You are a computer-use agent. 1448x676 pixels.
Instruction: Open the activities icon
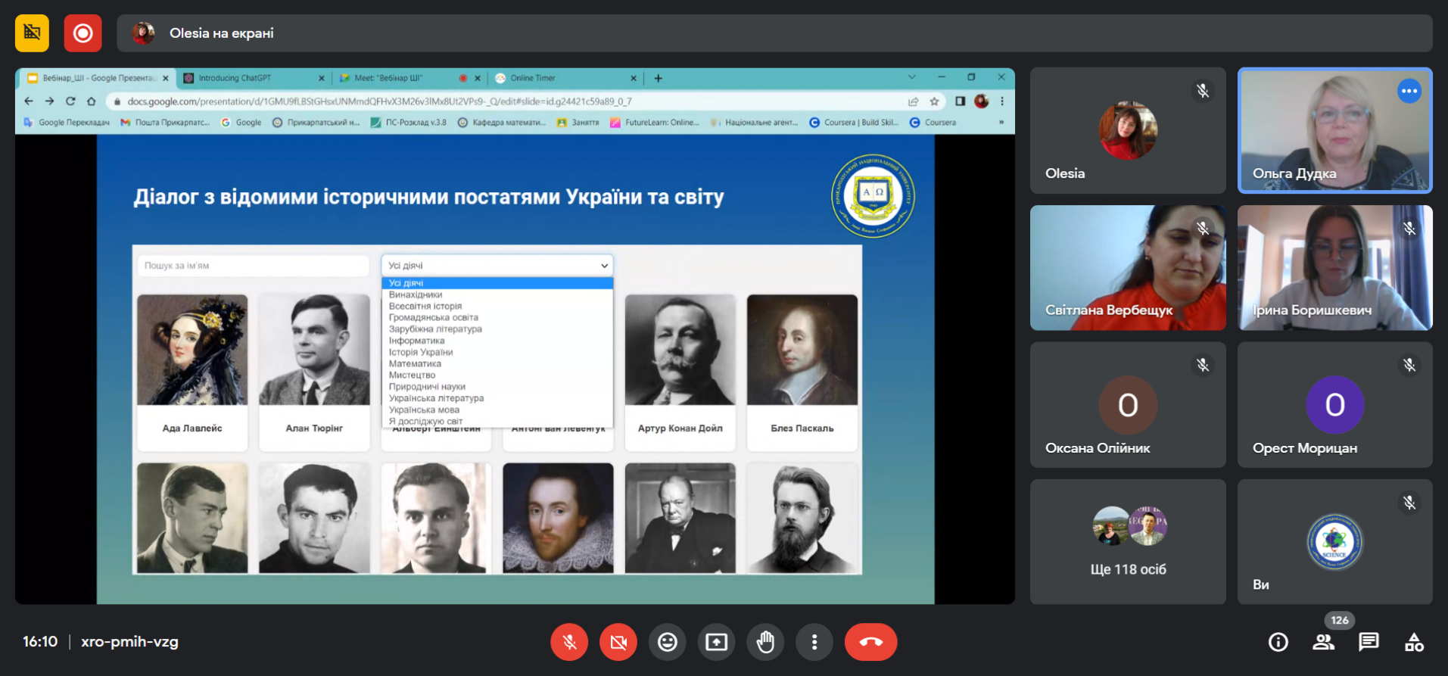point(1414,642)
